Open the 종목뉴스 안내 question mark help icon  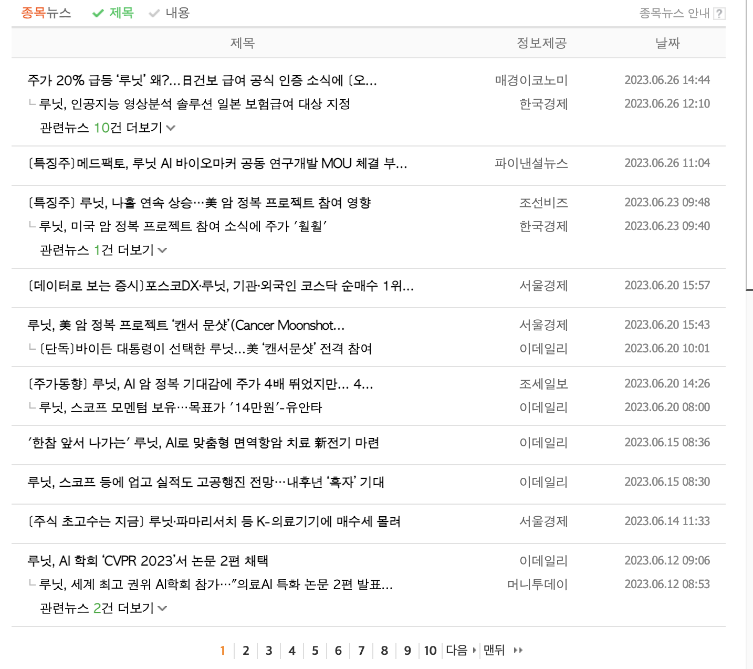(719, 14)
